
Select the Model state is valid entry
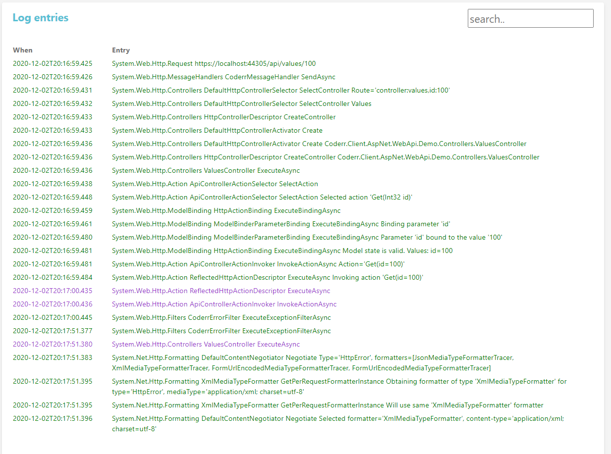click(282, 251)
